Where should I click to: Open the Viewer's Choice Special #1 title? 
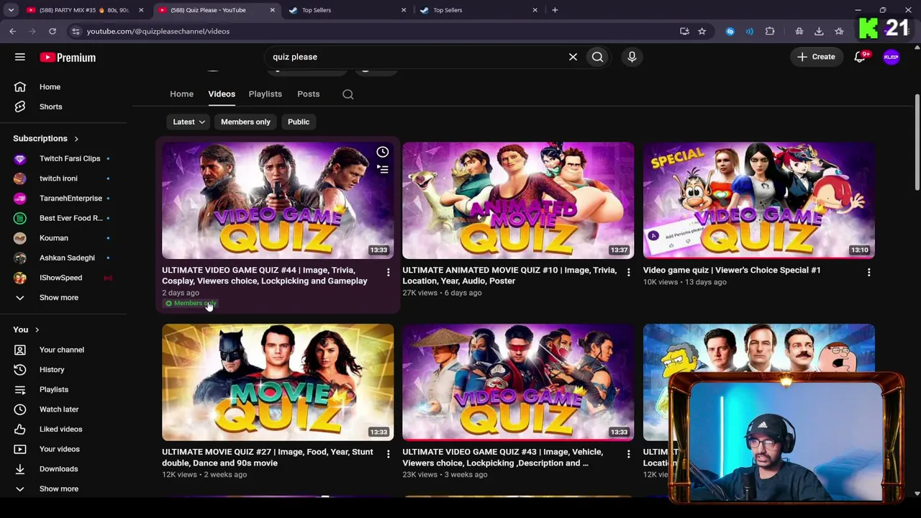(x=732, y=271)
